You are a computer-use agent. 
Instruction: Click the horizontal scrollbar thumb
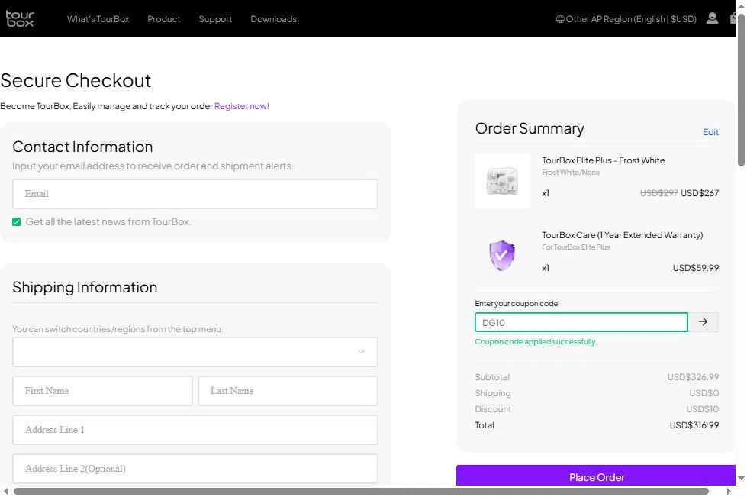pos(361,492)
